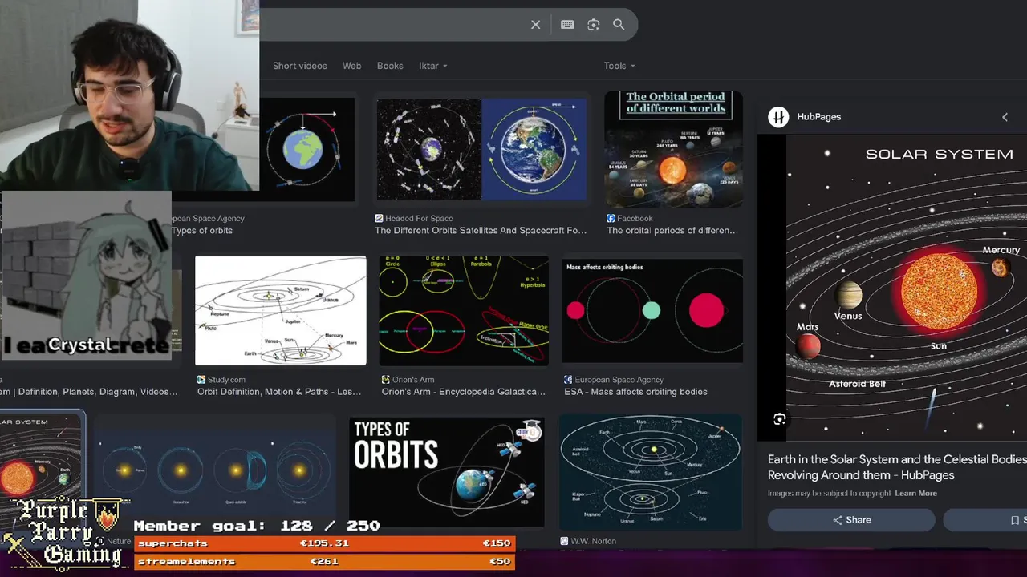Switch to the Books tab

[390, 66]
